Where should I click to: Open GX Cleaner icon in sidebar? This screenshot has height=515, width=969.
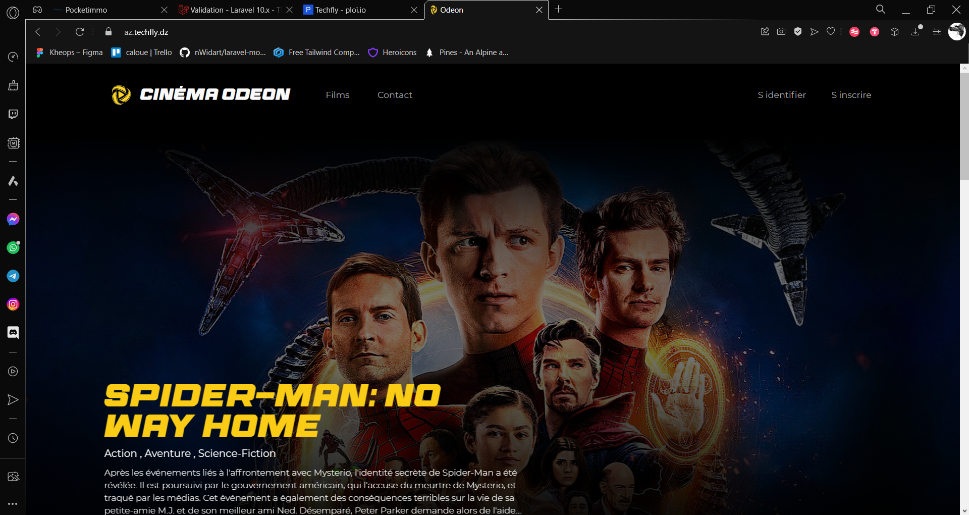[13, 85]
